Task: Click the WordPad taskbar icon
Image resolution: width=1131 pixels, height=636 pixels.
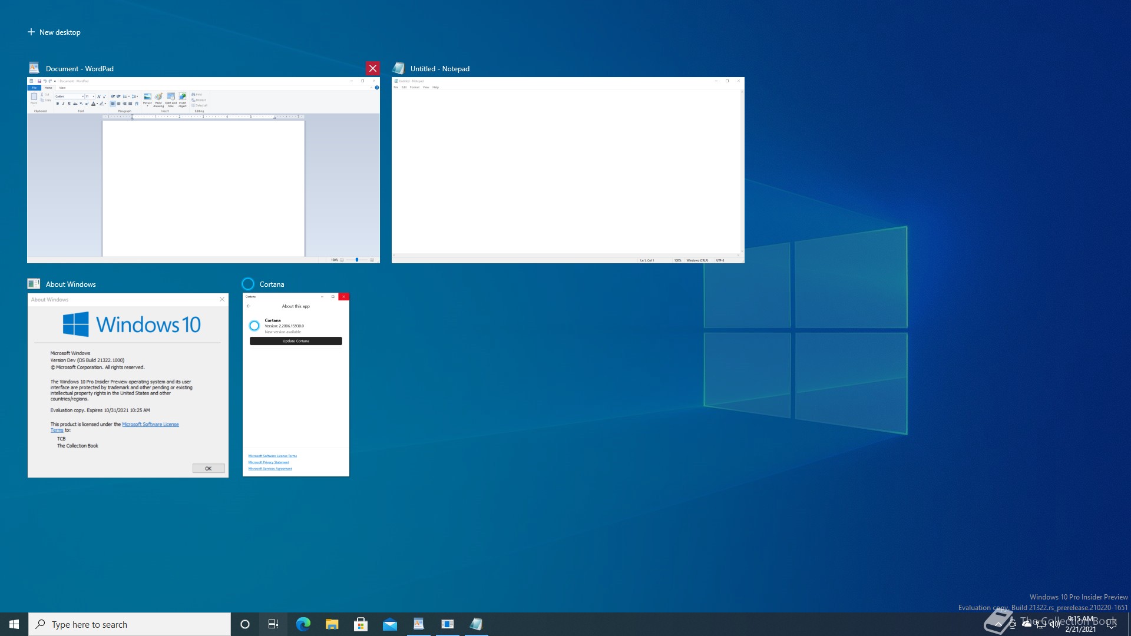Action: coord(419,624)
